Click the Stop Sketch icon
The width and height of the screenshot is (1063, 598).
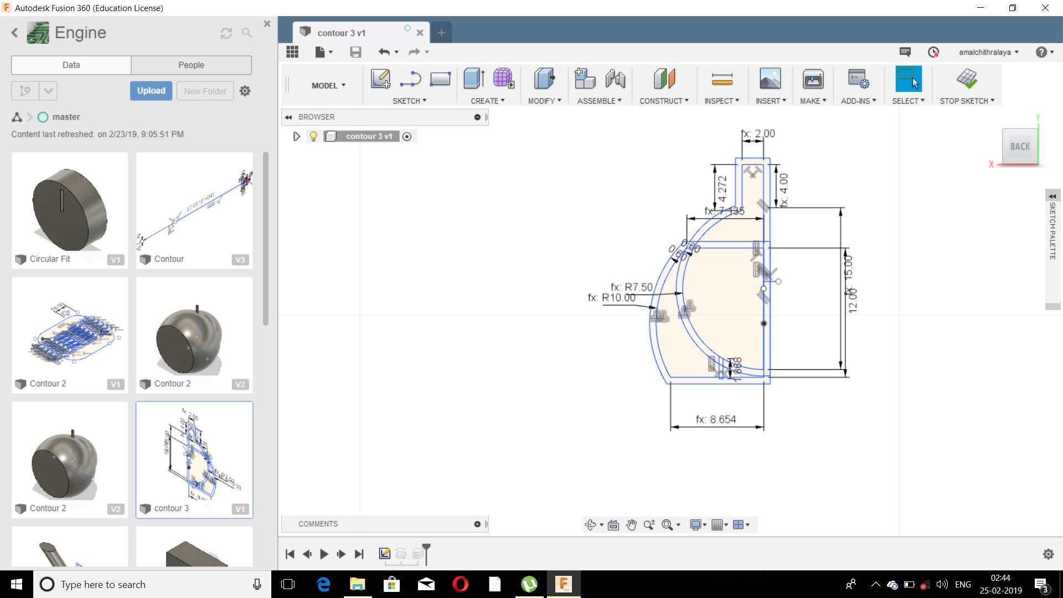tap(967, 79)
